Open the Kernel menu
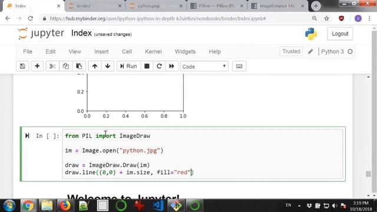 click(153, 51)
